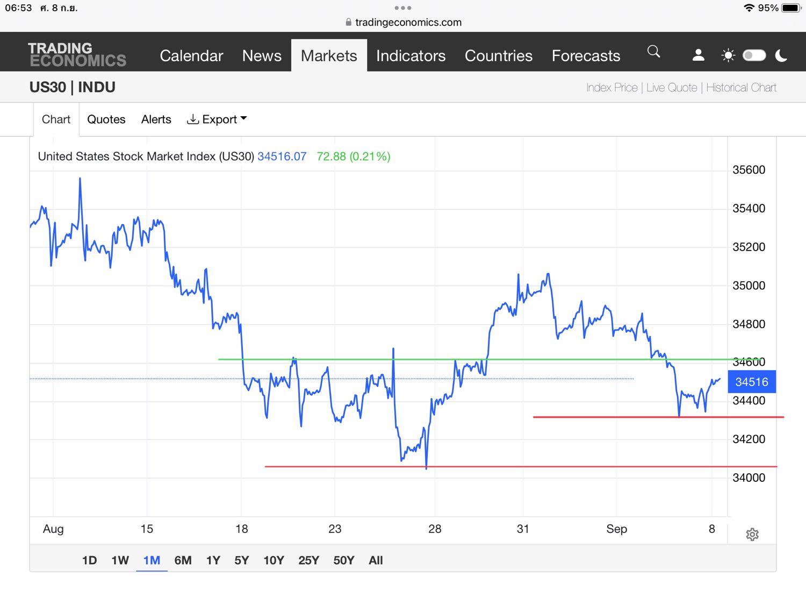The height and width of the screenshot is (605, 806).
Task: Switch to the Chart tab
Action: (x=56, y=119)
